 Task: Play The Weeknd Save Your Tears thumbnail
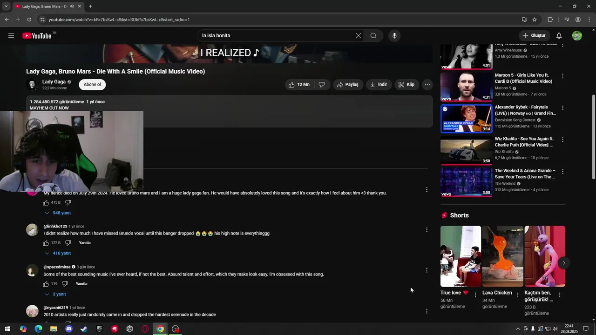click(x=466, y=182)
